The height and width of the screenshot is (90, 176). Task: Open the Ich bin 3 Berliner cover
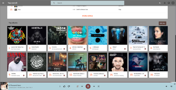pos(77,35)
